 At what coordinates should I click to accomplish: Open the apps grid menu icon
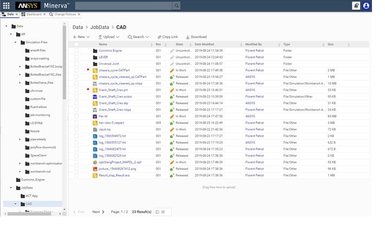click(x=6, y=5)
